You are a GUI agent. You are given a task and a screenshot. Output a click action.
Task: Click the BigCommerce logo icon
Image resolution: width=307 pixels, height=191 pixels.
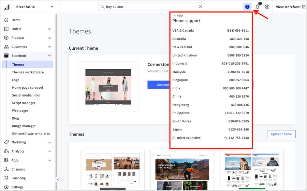[x=7, y=7]
